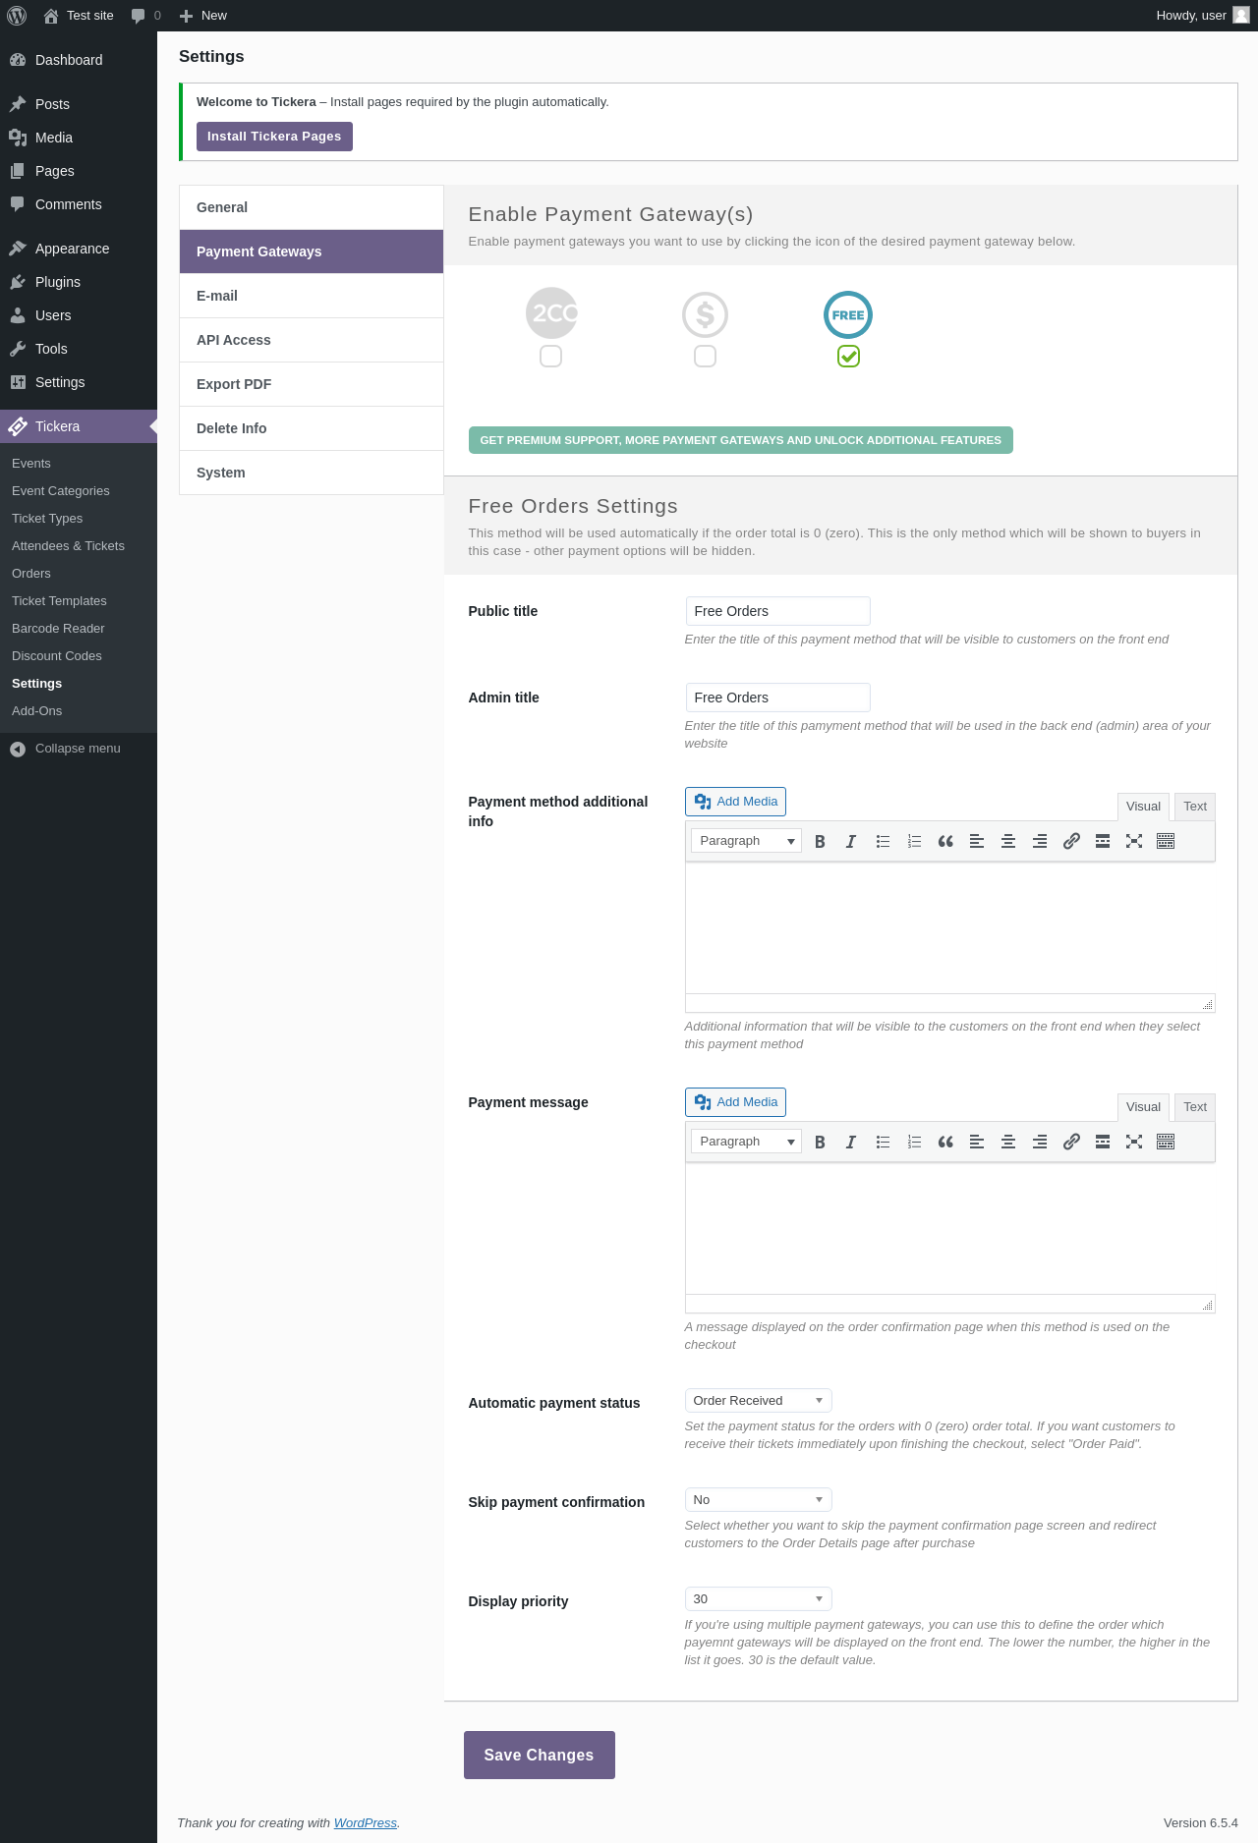Toggle fullscreen in additional info editor
The image size is (1258, 1843).
[x=1134, y=842]
